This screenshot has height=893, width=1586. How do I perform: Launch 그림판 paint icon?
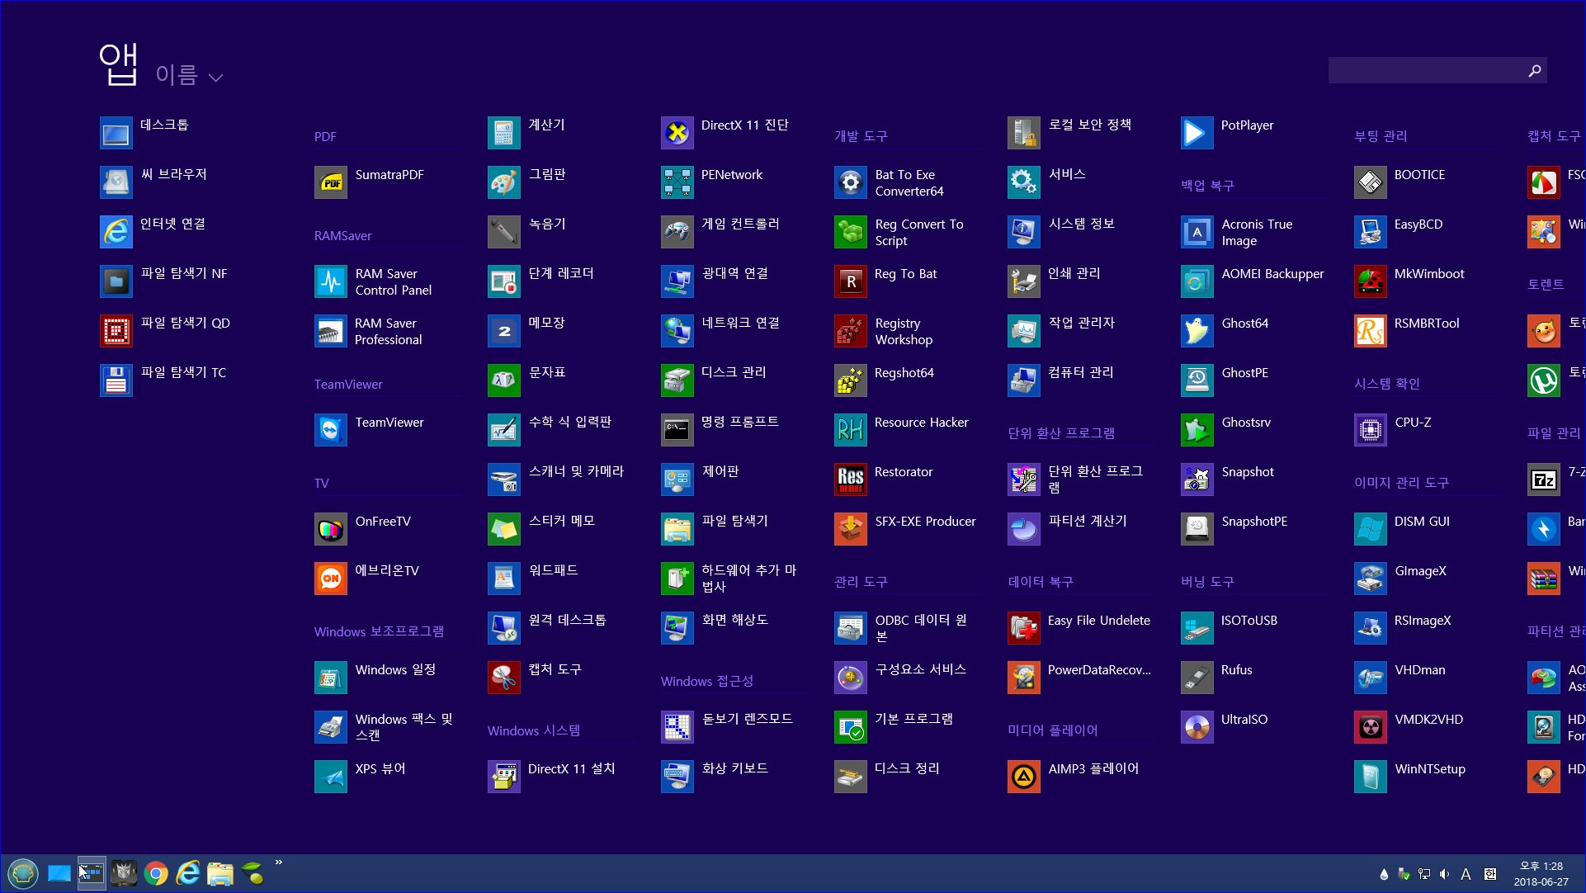tap(504, 182)
